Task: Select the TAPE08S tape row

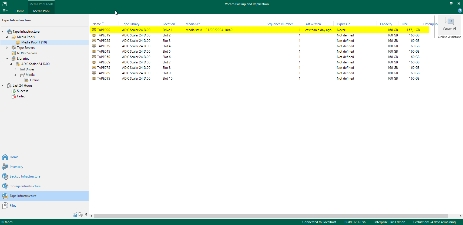Action: (x=260, y=73)
